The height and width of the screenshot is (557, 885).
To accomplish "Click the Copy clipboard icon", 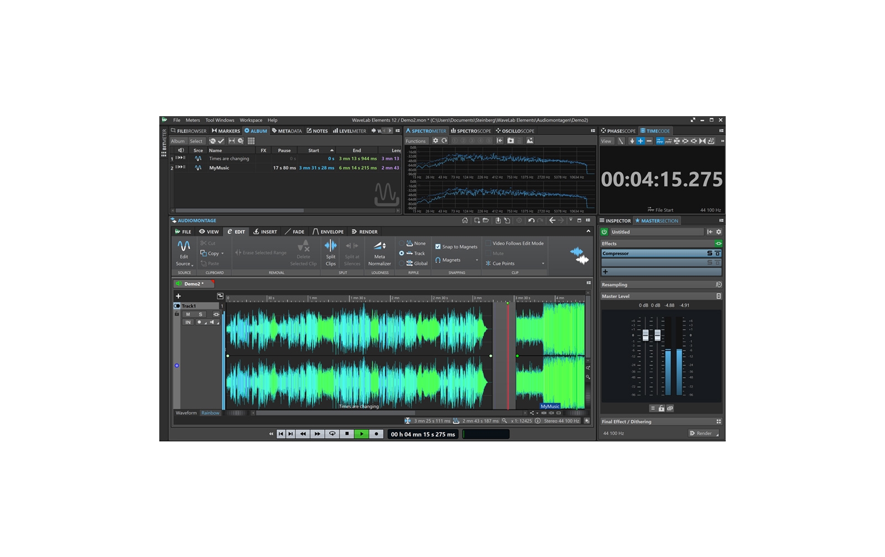I will pyautogui.click(x=204, y=253).
